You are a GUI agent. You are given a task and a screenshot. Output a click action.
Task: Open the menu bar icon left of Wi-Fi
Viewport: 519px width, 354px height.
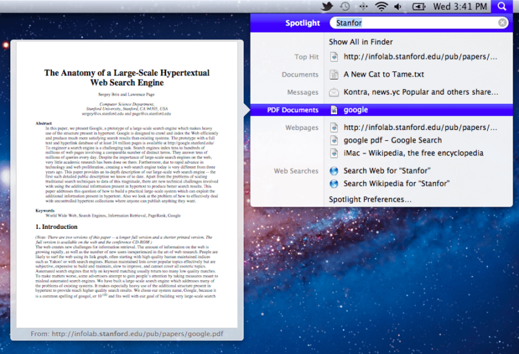pos(363,6)
